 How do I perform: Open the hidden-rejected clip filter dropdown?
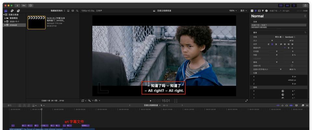point(58,11)
